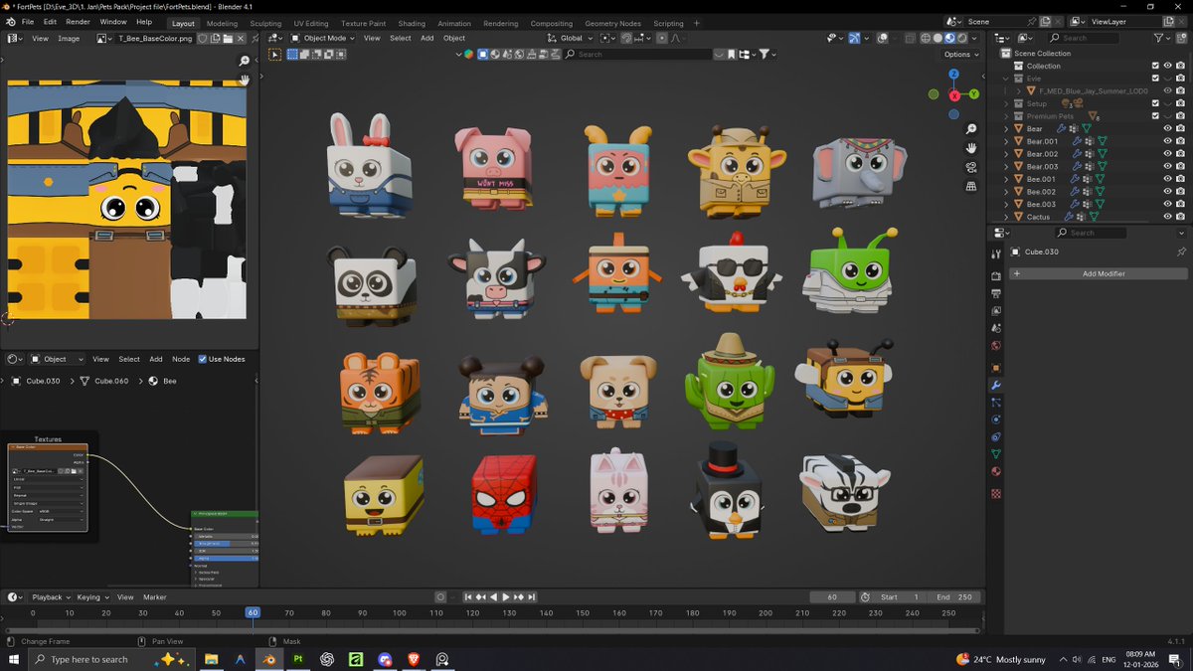1193x671 pixels.
Task: Open the Physics properties tab
Action: point(996,419)
